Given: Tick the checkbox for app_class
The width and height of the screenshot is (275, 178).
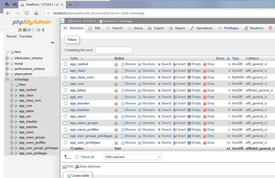Looking at the screenshot, I should (65, 71).
